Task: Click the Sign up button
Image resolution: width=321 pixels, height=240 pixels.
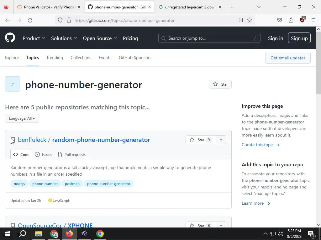Action: tap(299, 38)
